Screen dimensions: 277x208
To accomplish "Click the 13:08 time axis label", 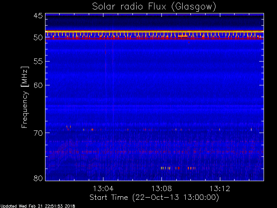I will (161, 188).
